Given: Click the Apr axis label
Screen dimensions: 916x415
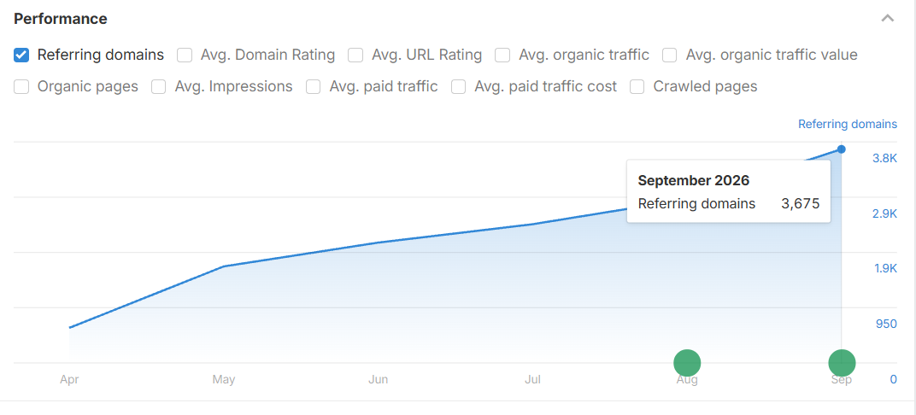Looking at the screenshot, I should [x=69, y=379].
